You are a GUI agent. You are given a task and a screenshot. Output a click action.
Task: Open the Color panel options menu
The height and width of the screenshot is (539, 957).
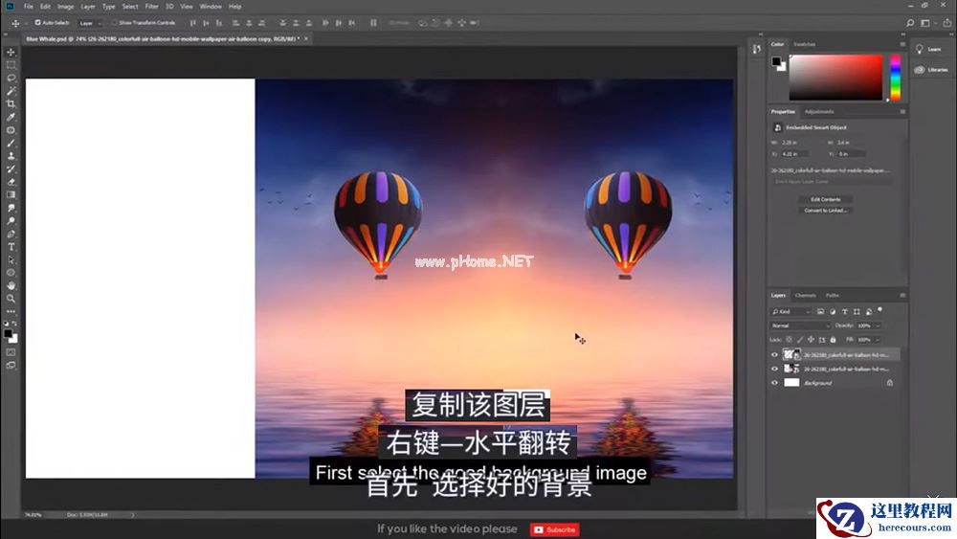(902, 44)
